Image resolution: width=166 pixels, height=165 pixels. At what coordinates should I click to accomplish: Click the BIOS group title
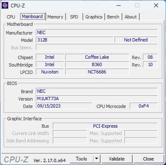pos(12,83)
